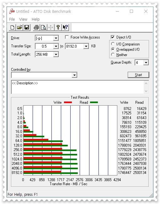Click the read value 2470674

click(x=140, y=154)
